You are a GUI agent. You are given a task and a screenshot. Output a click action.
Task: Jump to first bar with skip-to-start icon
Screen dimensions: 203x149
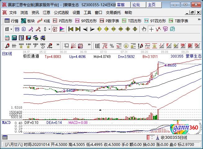[x=71, y=29]
